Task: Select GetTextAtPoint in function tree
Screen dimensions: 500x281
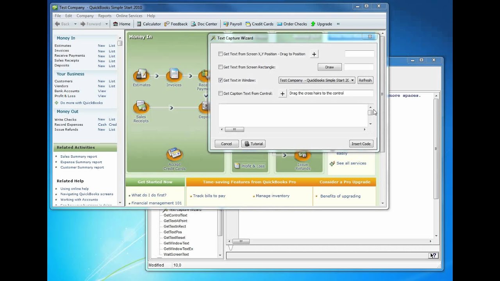Action: (175, 221)
